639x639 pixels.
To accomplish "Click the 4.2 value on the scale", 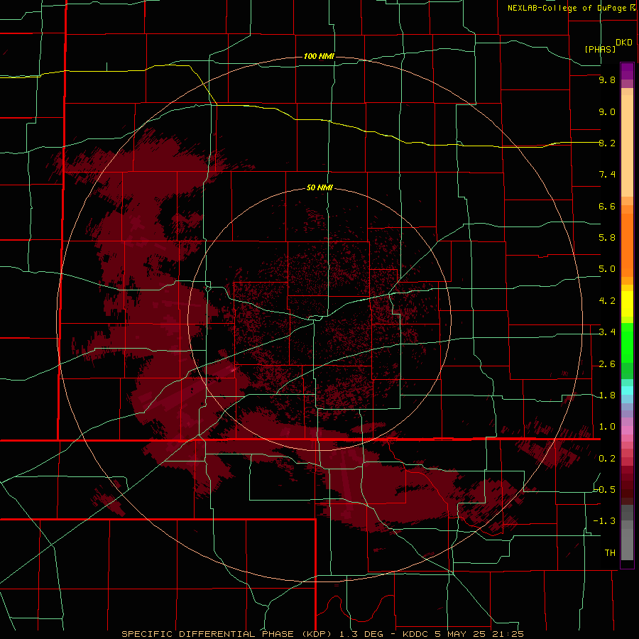I will pos(607,301).
